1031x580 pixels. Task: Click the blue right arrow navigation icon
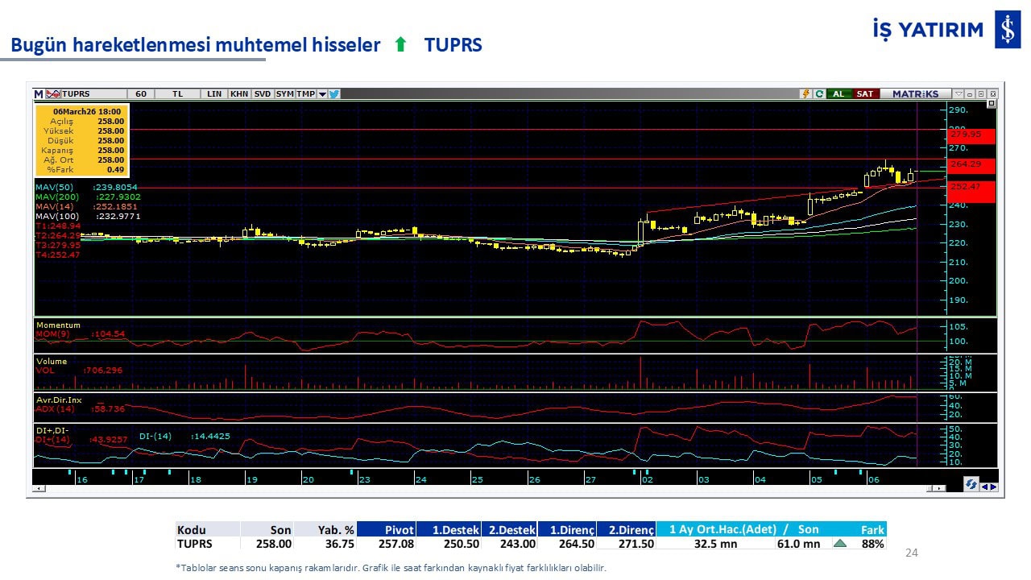[x=992, y=486]
